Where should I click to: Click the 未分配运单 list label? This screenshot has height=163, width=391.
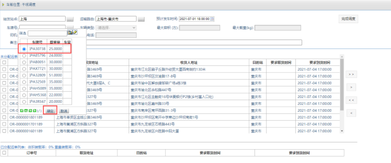8,57
